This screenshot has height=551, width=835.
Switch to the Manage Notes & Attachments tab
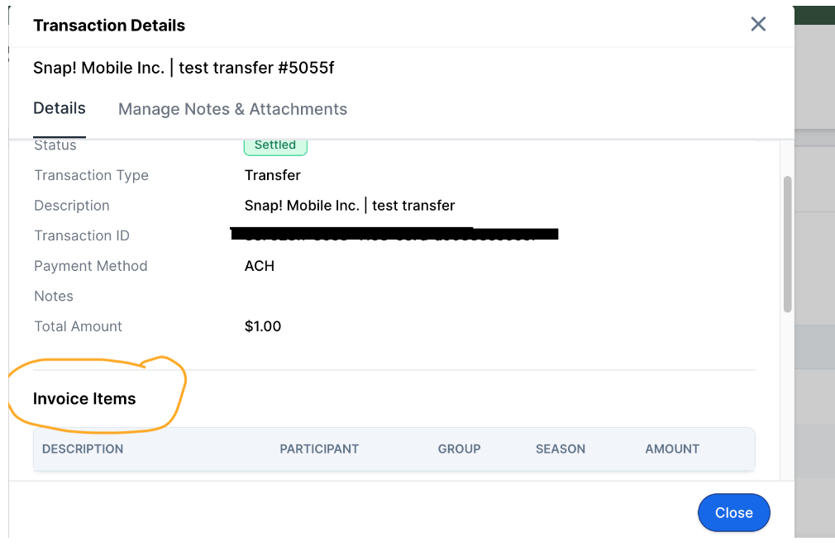coord(232,109)
